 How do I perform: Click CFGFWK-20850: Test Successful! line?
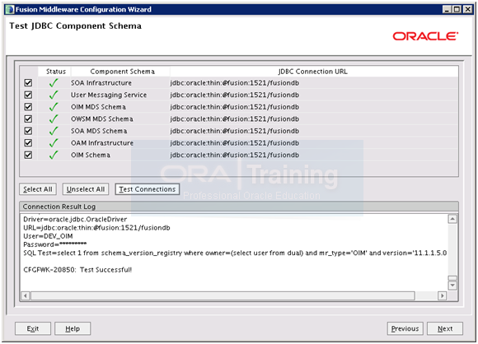pyautogui.click(x=77, y=270)
